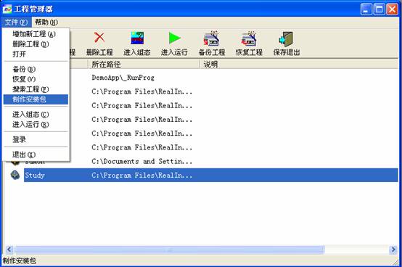The image size is (402, 267).
Task: Click the green play run icon (进入运行)
Action: tap(175, 38)
